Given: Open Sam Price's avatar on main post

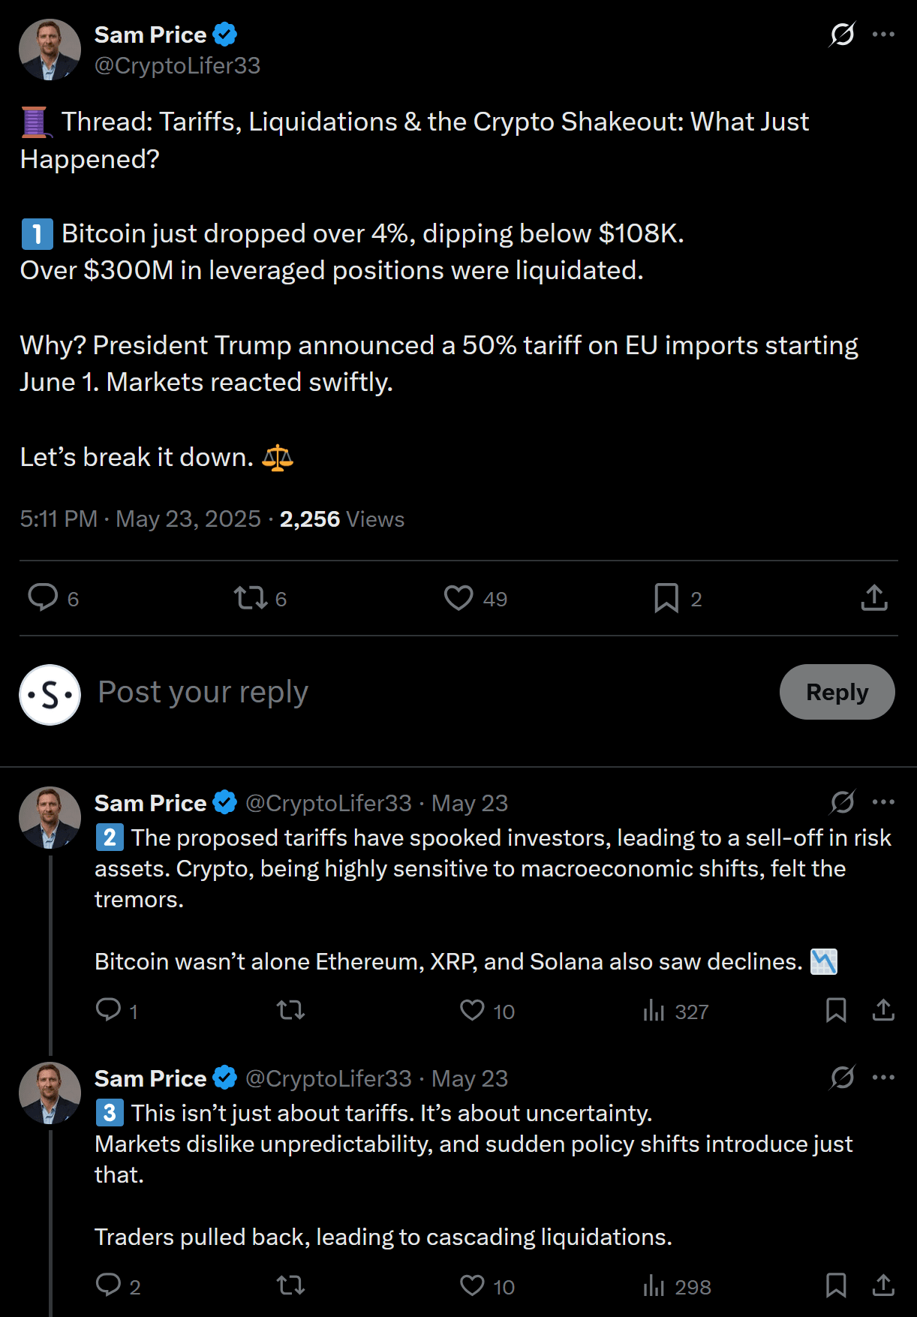Looking at the screenshot, I should tap(50, 50).
